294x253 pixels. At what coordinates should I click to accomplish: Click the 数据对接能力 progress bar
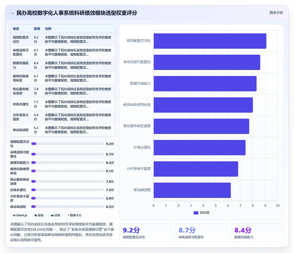coord(67,163)
